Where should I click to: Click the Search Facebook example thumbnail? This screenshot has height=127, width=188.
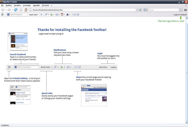(x=18, y=41)
